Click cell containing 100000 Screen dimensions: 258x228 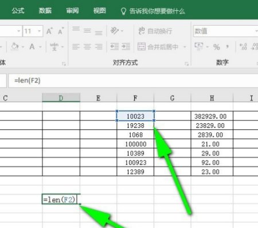point(135,144)
